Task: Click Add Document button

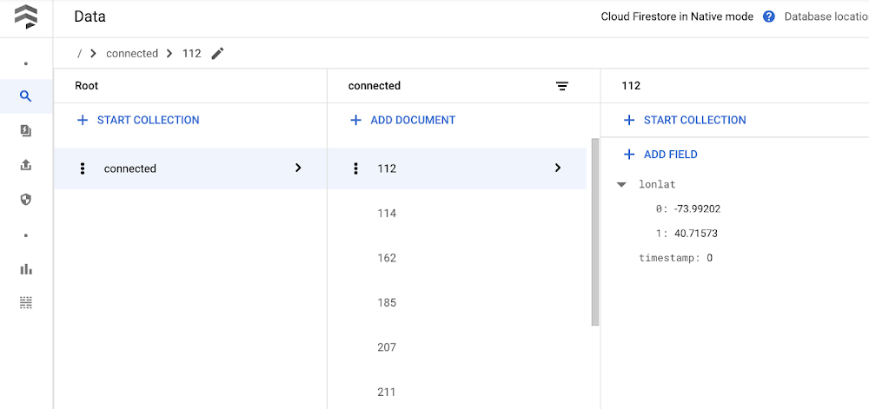Action: [403, 120]
